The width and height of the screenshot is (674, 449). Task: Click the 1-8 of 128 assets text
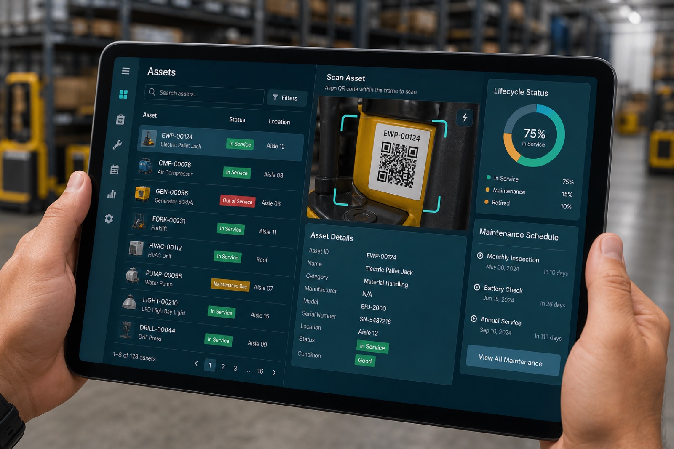(x=134, y=356)
